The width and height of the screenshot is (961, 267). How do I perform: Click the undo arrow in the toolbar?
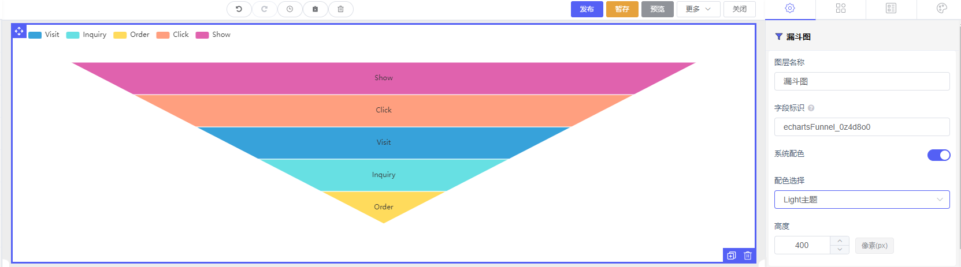[x=239, y=9]
